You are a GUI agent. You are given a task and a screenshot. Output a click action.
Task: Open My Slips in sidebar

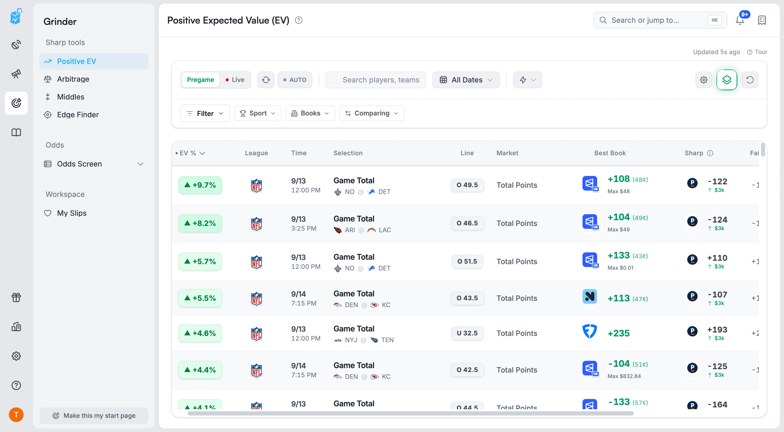(x=94, y=213)
